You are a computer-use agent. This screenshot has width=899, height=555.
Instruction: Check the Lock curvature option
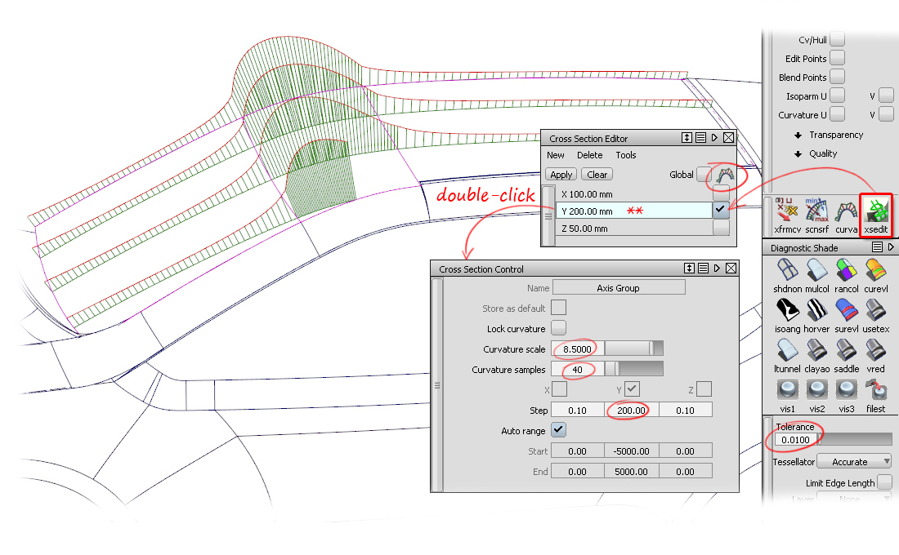559,327
